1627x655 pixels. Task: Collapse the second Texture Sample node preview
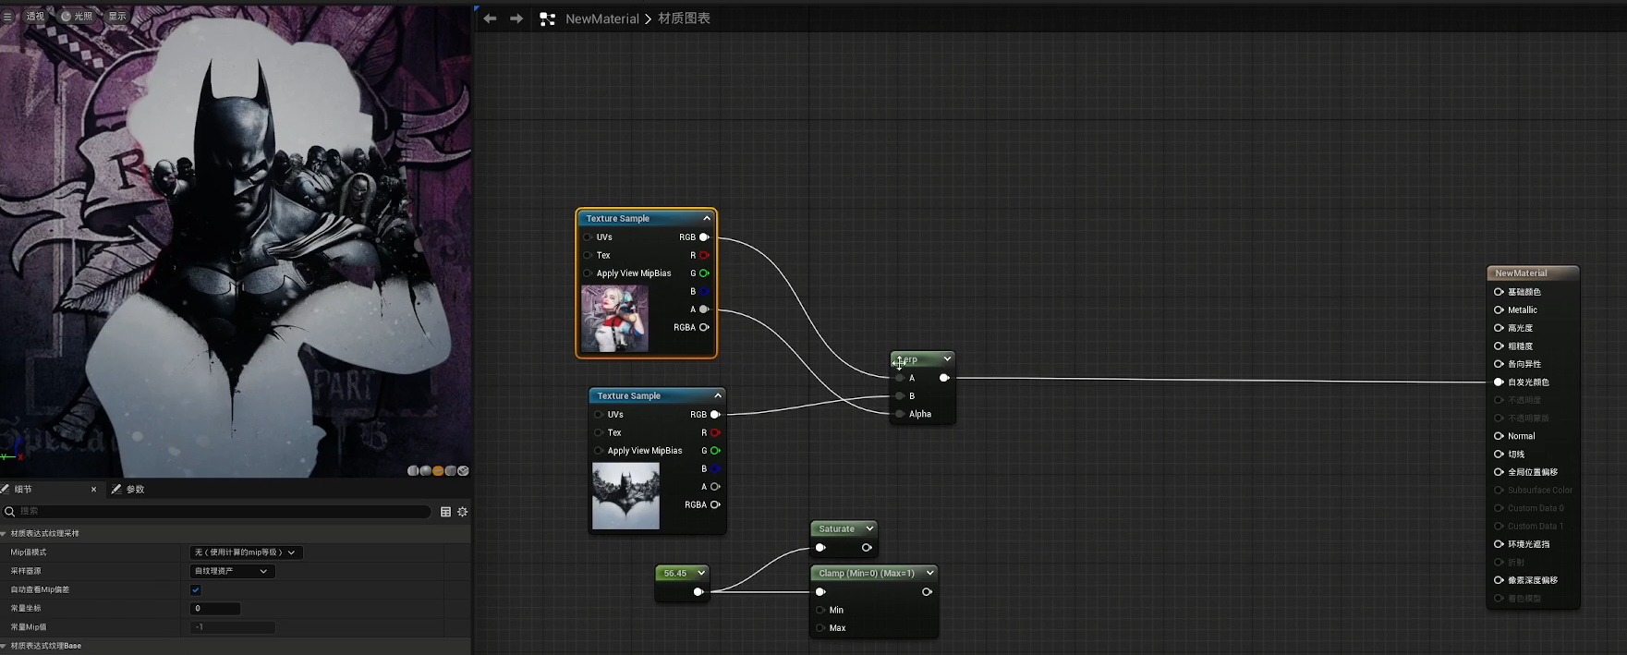(x=718, y=396)
